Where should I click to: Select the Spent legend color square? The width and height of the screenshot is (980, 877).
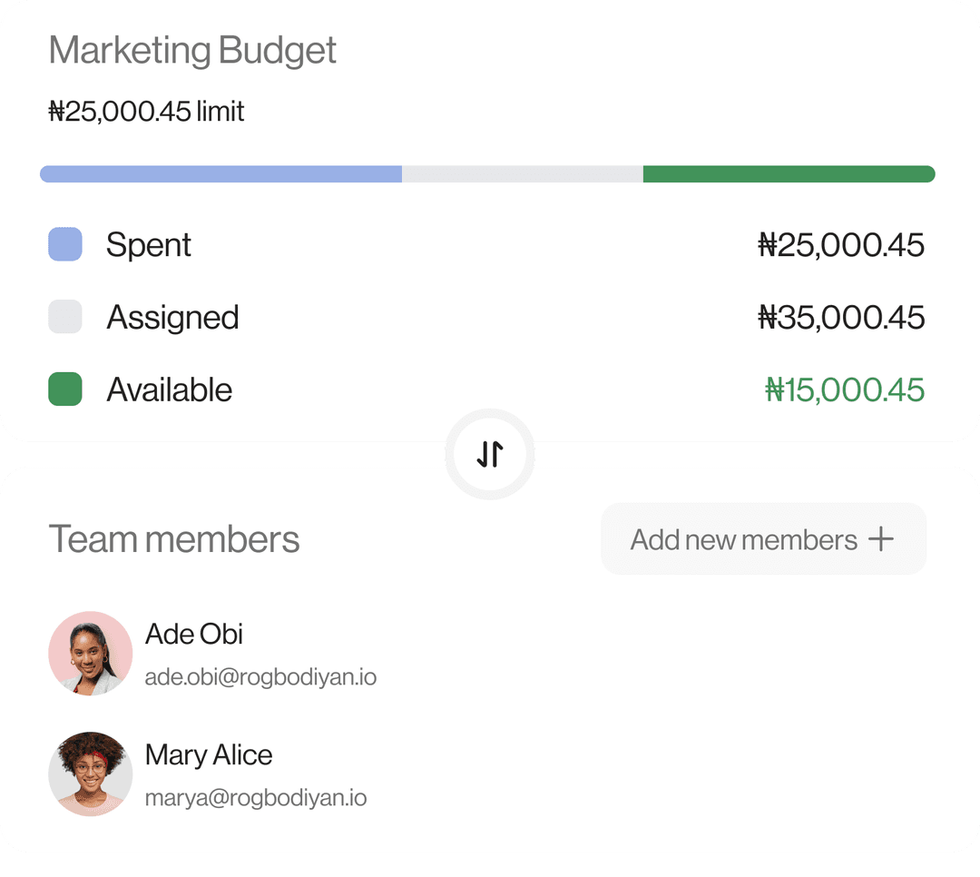64,244
